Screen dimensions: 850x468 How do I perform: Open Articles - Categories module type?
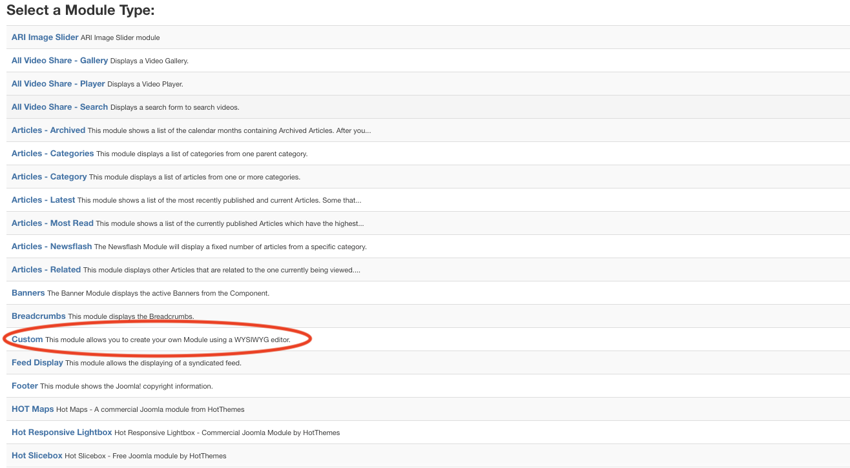(x=53, y=154)
